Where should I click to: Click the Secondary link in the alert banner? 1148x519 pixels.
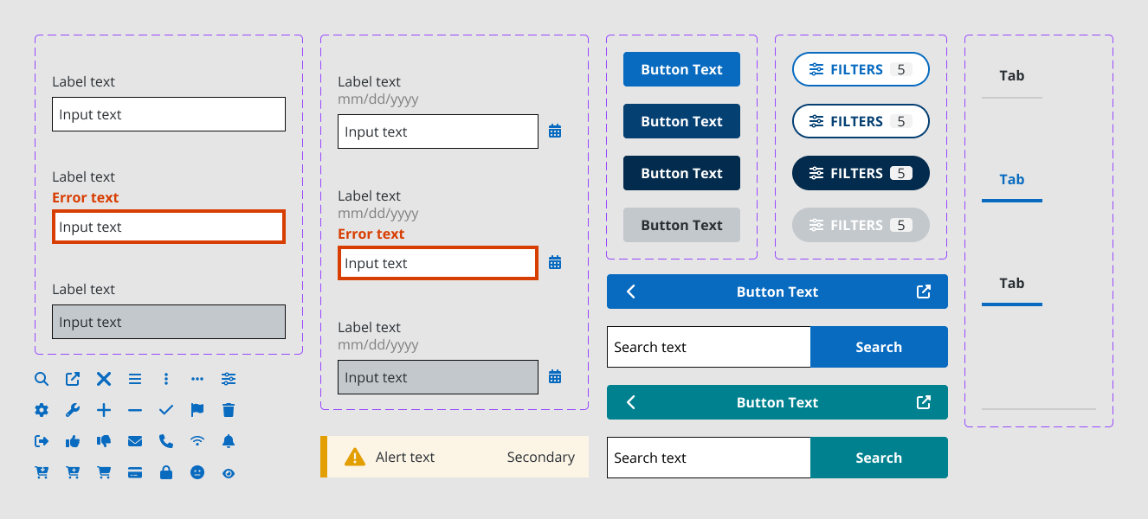point(540,457)
